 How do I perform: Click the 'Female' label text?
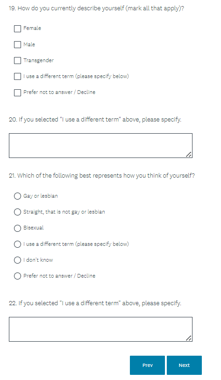click(x=32, y=28)
